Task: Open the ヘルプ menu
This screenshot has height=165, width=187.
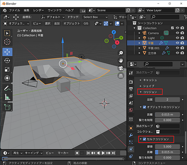Action: point(69,10)
